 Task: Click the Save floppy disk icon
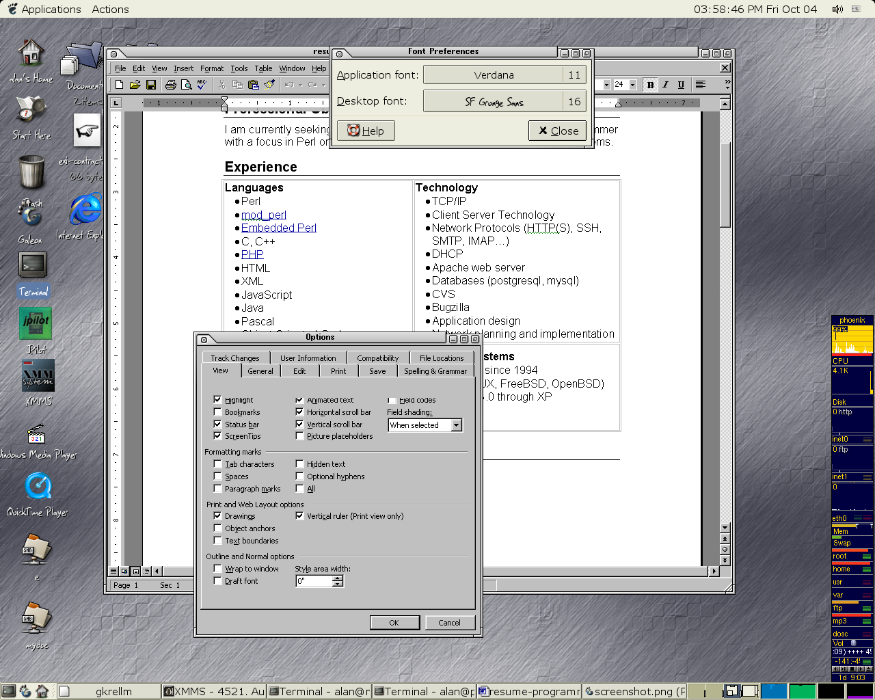coord(151,85)
